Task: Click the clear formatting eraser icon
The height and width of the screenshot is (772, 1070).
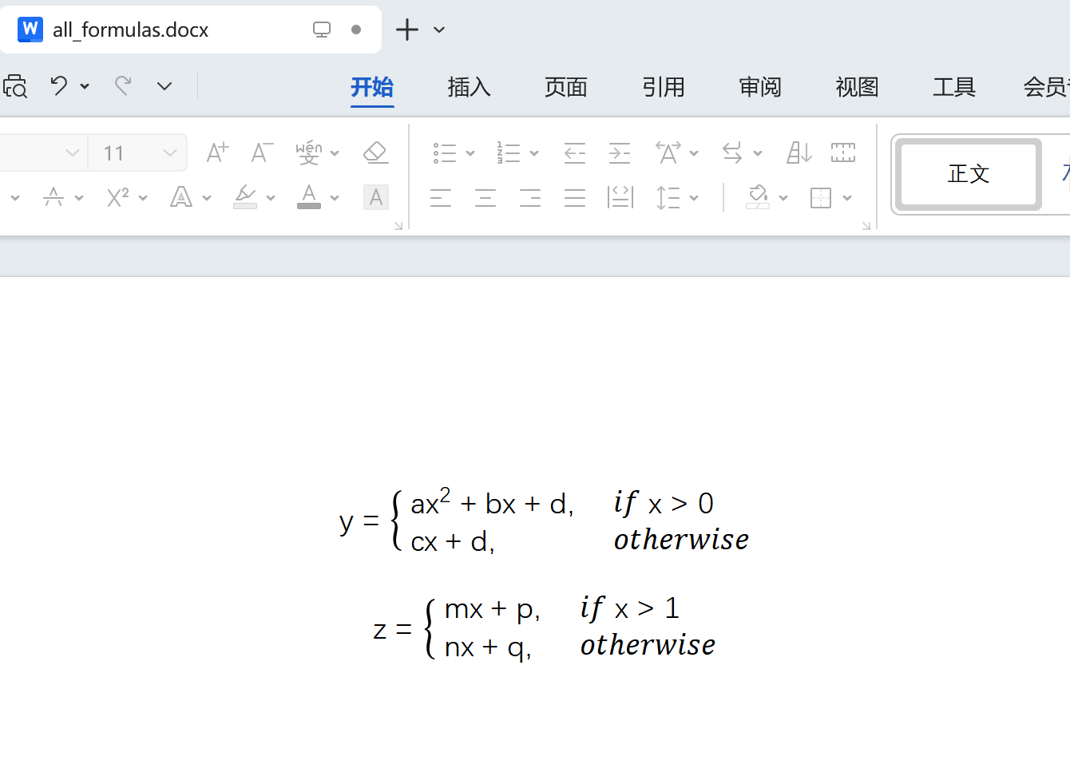Action: (x=375, y=152)
